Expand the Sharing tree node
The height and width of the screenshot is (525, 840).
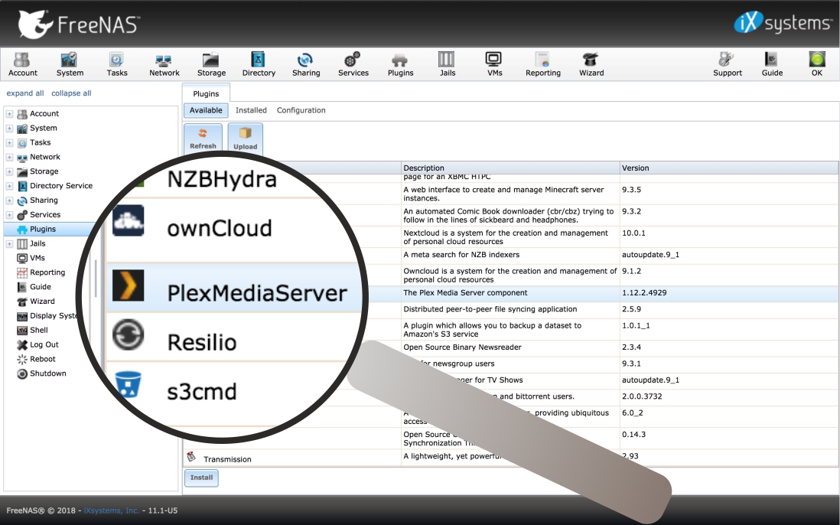click(9, 201)
